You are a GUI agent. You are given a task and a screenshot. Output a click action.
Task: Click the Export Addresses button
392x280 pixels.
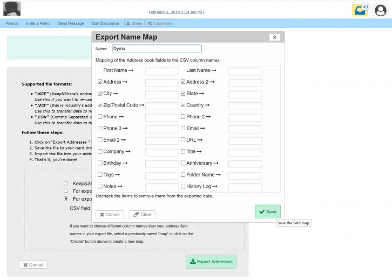[x=211, y=262]
